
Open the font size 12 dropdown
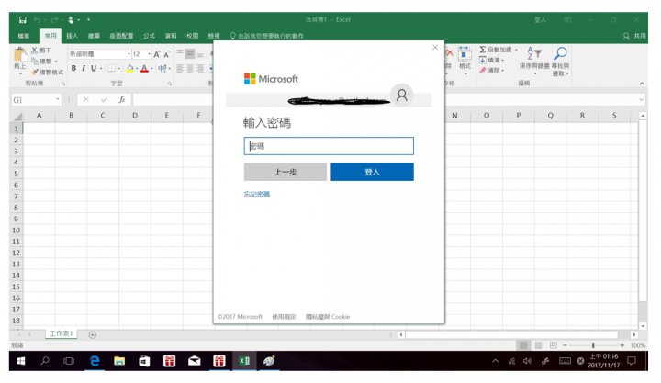pos(149,54)
